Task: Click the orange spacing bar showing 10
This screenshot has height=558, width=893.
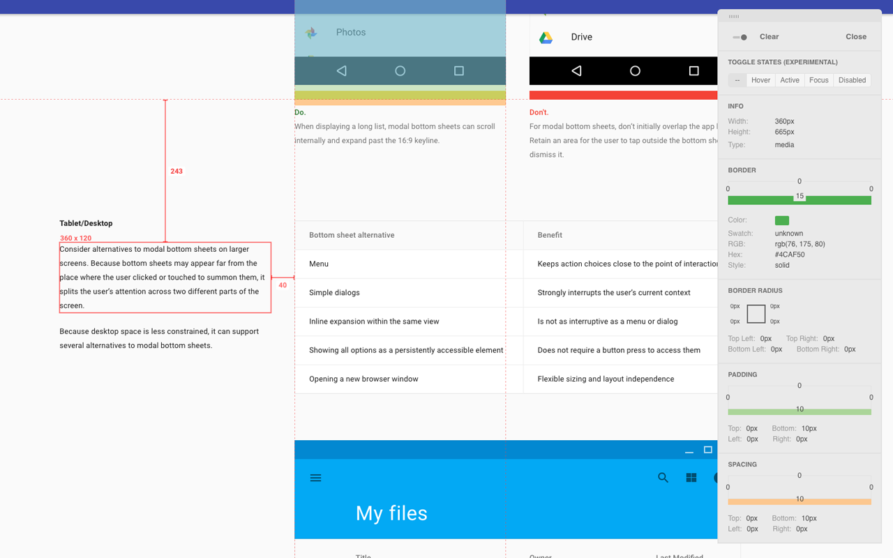Action: [800, 502]
